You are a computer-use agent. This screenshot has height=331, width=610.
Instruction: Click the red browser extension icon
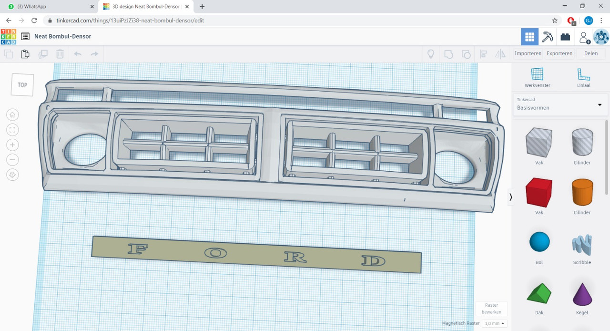(x=571, y=21)
